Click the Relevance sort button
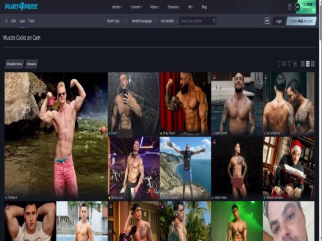 point(32,64)
